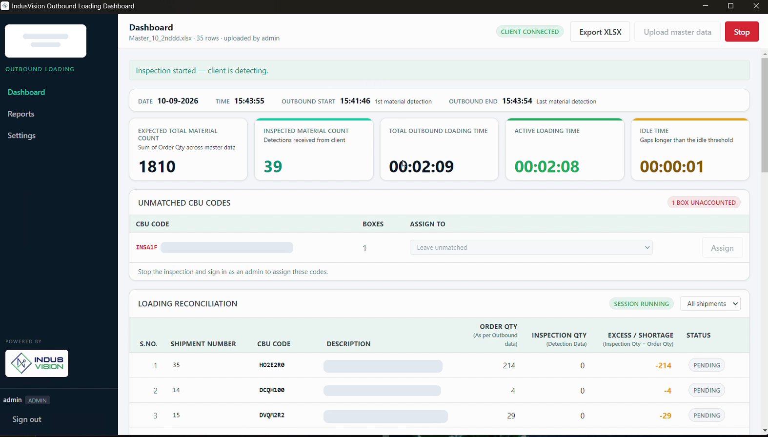Click CBU code DVQM2R2 in the table
768x437 pixels.
(272, 416)
